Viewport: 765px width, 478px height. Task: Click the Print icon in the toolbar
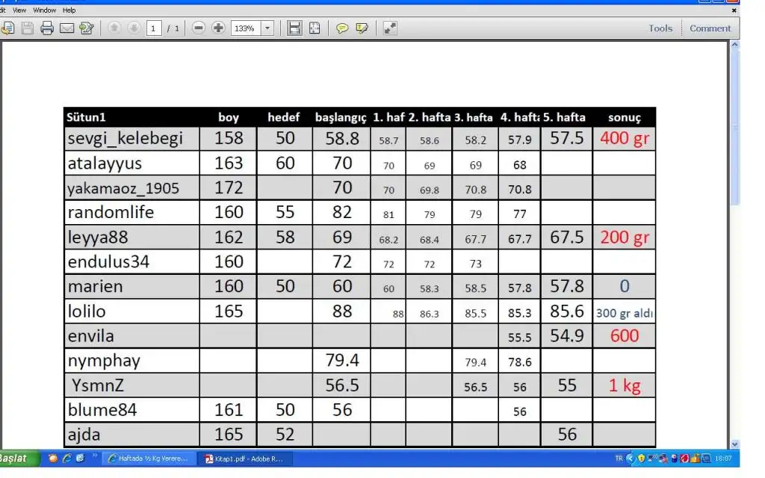click(x=46, y=28)
